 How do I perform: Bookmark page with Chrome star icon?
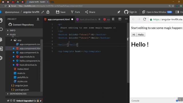coord(173,6)
